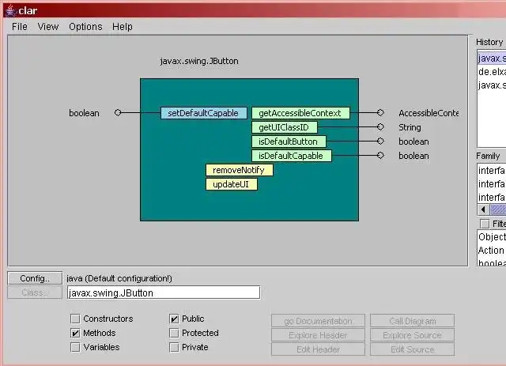Click the String output connector circle
Image resolution: width=506 pixels, height=366 pixels.
pyautogui.click(x=380, y=126)
